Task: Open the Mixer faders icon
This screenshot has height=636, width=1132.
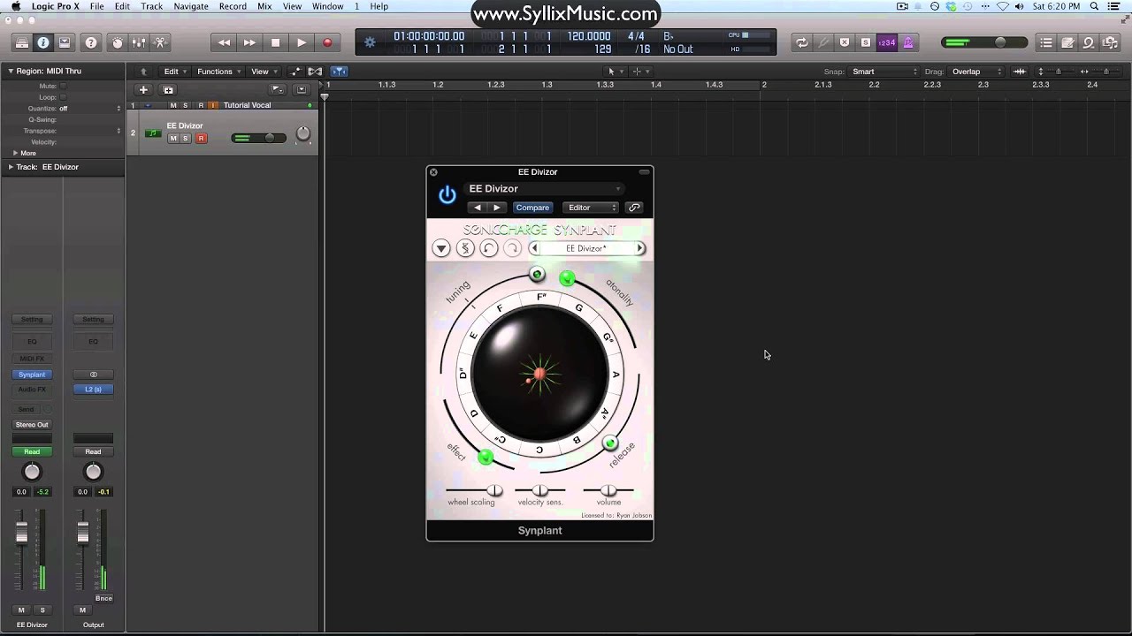Action: point(139,42)
